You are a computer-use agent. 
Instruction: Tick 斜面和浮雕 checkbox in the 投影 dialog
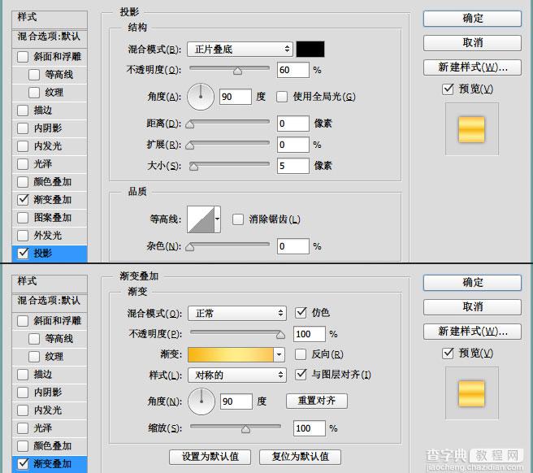pyautogui.click(x=23, y=56)
